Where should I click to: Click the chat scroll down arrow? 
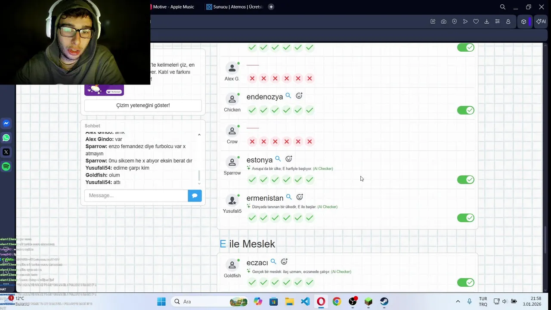click(x=199, y=184)
